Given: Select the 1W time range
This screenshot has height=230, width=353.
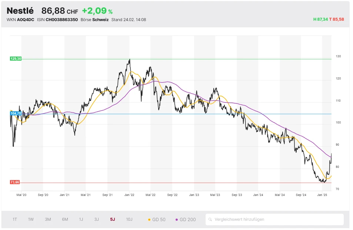Looking at the screenshot, I should (x=31, y=219).
